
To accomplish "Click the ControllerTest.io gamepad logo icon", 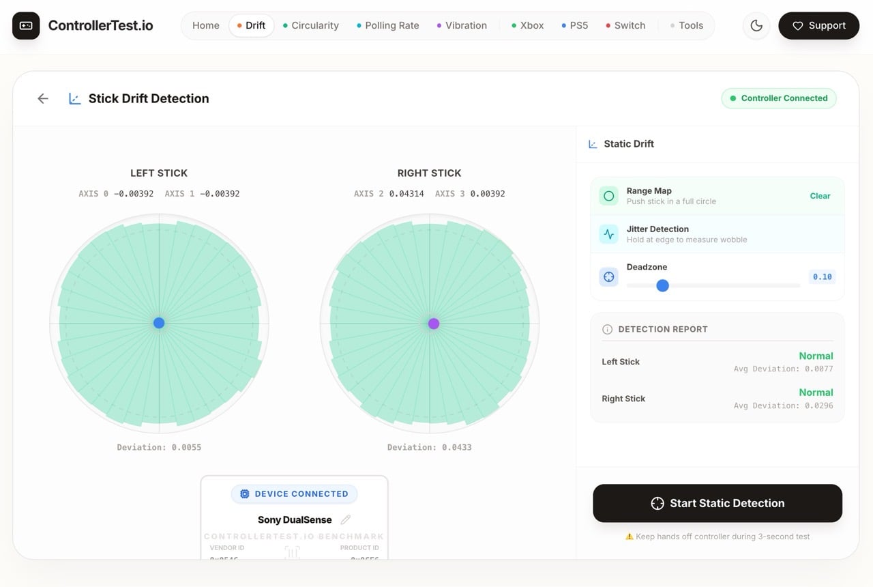I will pyautogui.click(x=25, y=25).
